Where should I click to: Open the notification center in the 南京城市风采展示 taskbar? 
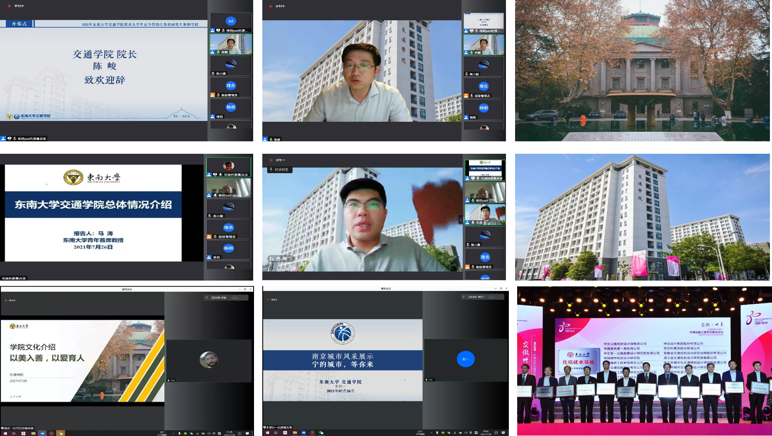point(503,433)
